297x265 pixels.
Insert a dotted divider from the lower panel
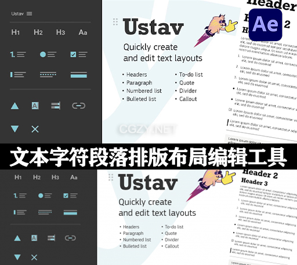pyautogui.click(x=45, y=212)
